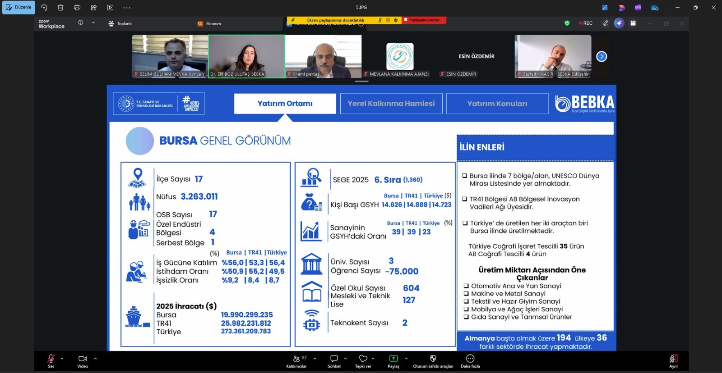Expand arrow next to Sohbet
The height and width of the screenshot is (373, 722).
pos(345,359)
